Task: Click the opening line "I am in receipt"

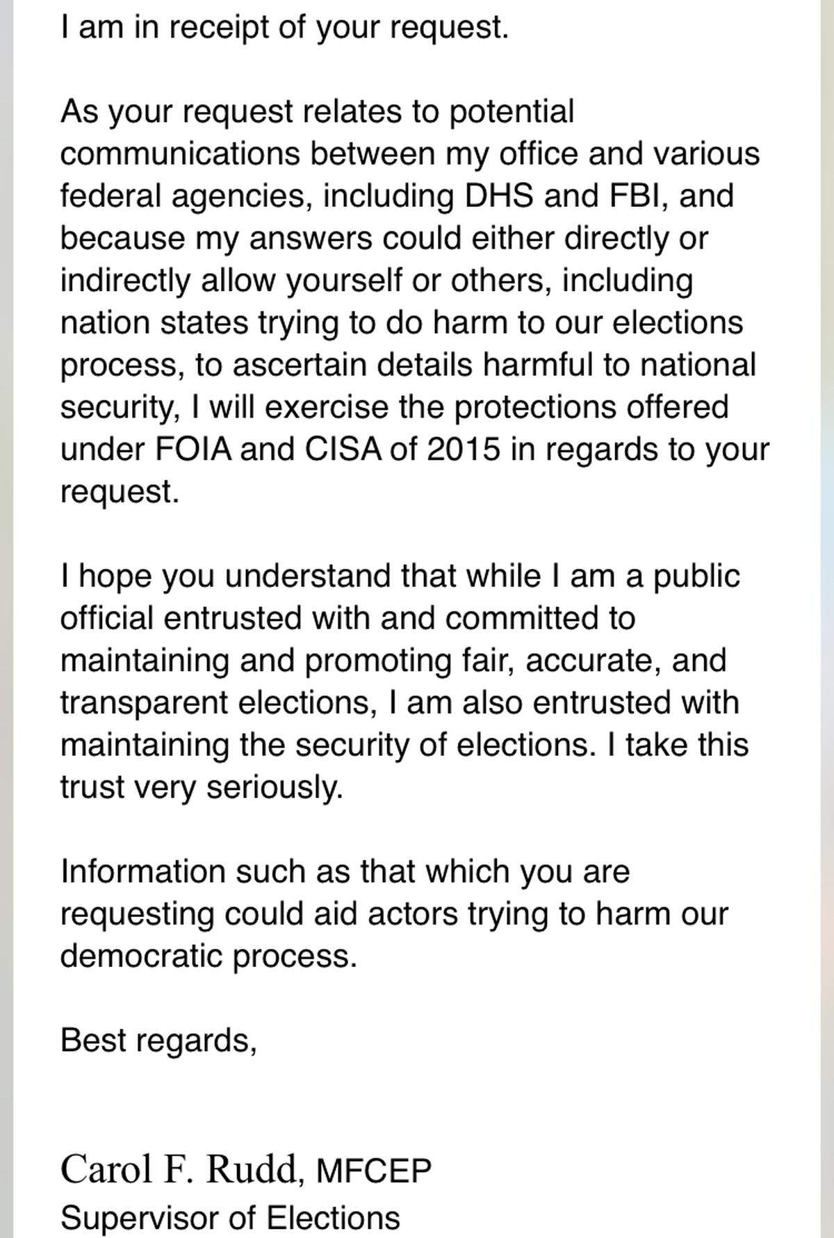Action: [x=284, y=27]
